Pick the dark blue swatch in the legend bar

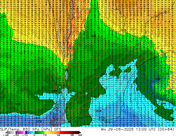(x=26, y=132)
